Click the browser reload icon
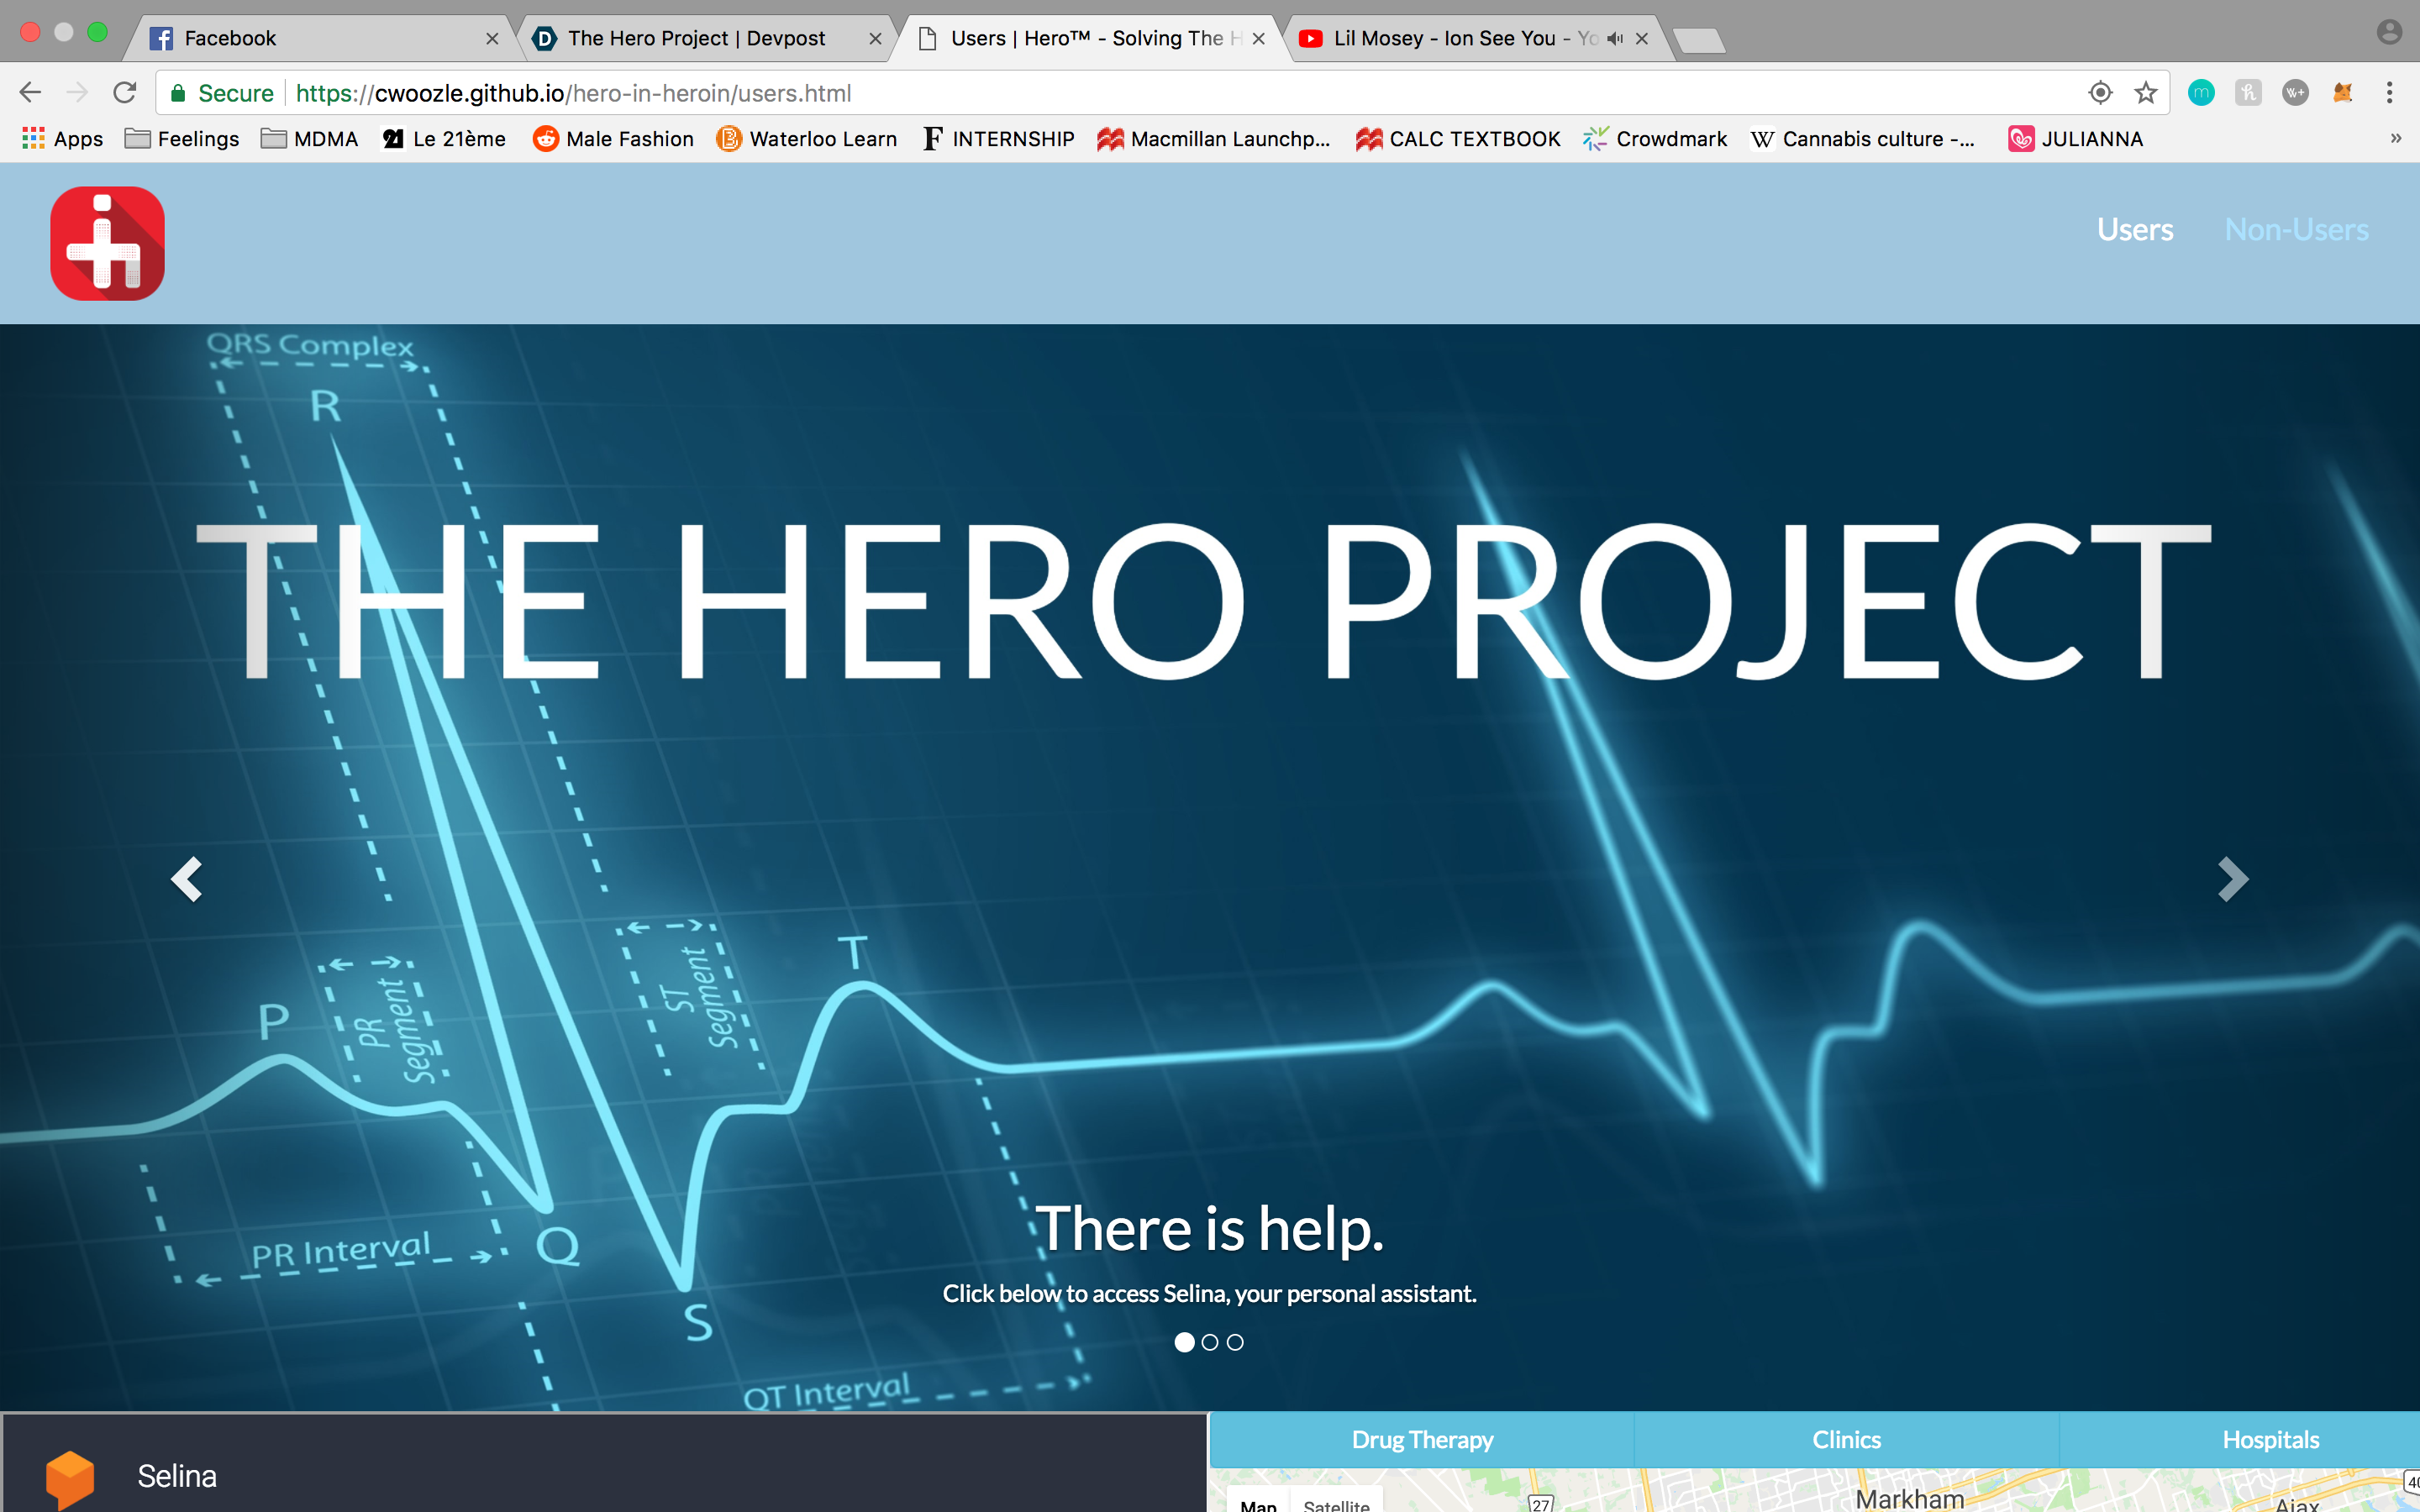2420x1512 pixels. pos(125,93)
